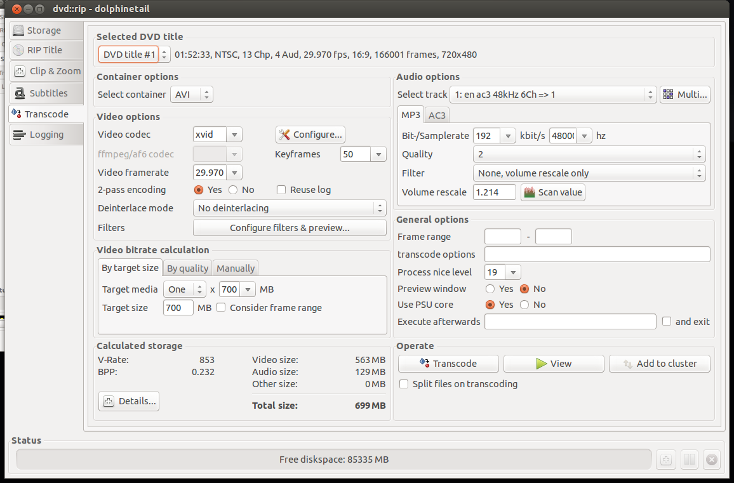Open the Clip & Zoom section
Image resolution: width=734 pixels, height=483 pixels.
coord(46,71)
